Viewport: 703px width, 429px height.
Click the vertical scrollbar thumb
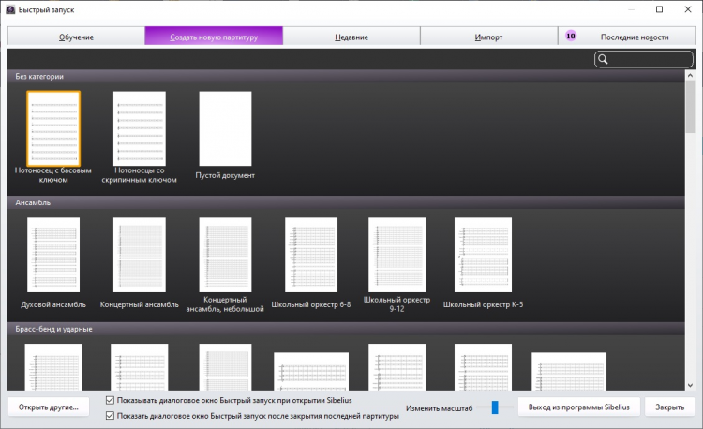click(x=690, y=107)
